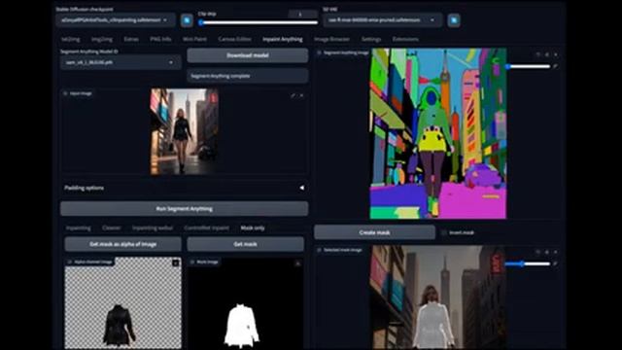Open the SD VAE dropdown

point(382,20)
